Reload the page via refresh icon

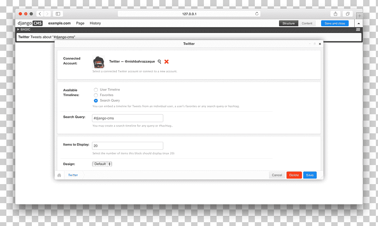point(257,14)
